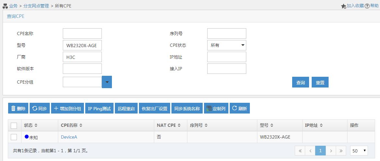Click the 软件版本 input field
Screen dimensions: 380x161
[82, 69]
